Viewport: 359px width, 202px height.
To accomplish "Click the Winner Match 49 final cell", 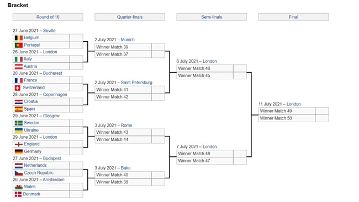I will click(287, 111).
